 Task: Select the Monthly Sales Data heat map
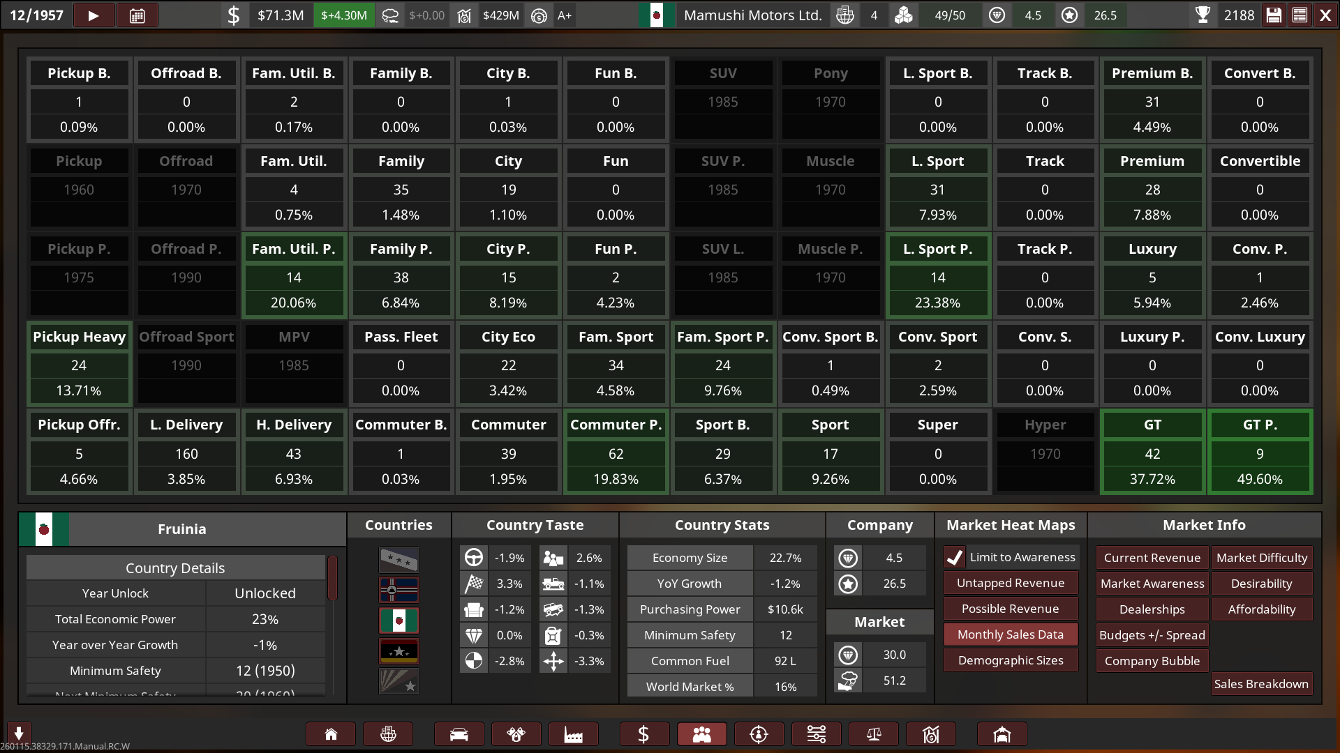click(1010, 634)
